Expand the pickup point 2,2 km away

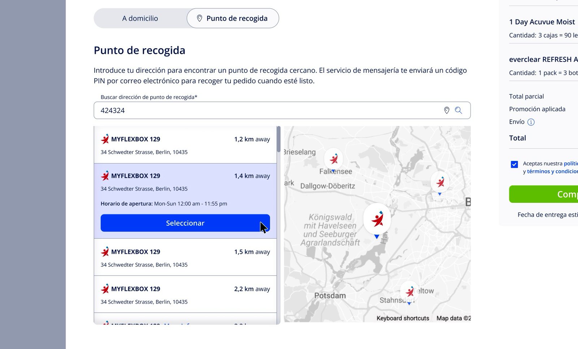[185, 294]
